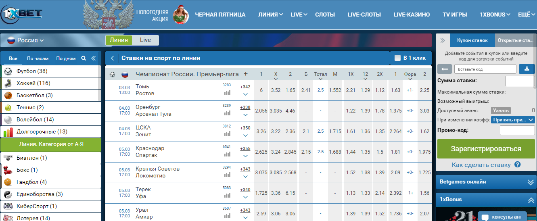537x221 pixels.
Task: Open the ЕЩЁ top menu dropdown
Action: (x=526, y=15)
